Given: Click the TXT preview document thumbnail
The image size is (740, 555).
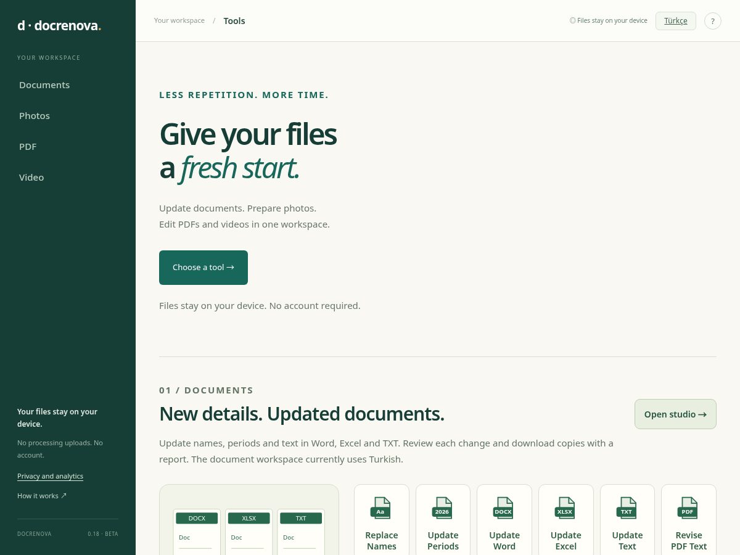Looking at the screenshot, I should [301, 532].
